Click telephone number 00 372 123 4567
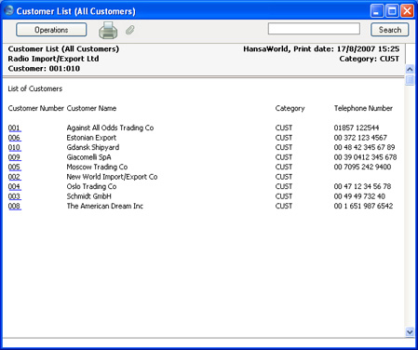 pos(360,138)
